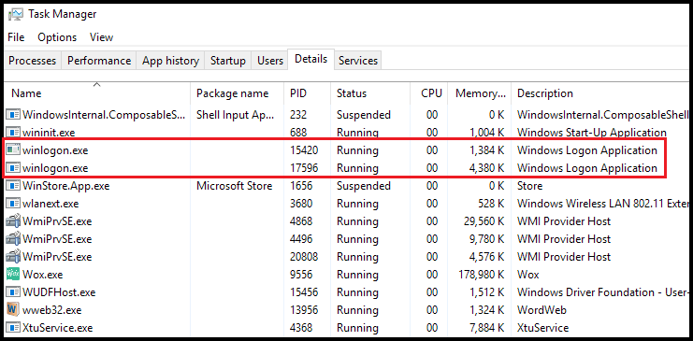Click memory value 4,380 K
Image resolution: width=693 pixels, height=341 pixels.
click(485, 168)
